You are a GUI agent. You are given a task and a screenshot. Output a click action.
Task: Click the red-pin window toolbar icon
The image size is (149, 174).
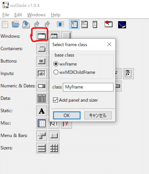point(108,24)
